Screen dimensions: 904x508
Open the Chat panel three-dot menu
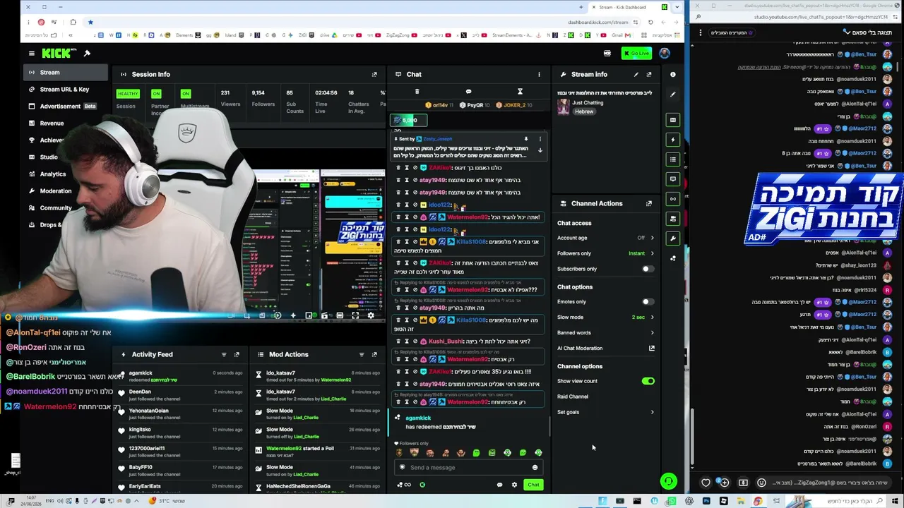tap(539, 74)
